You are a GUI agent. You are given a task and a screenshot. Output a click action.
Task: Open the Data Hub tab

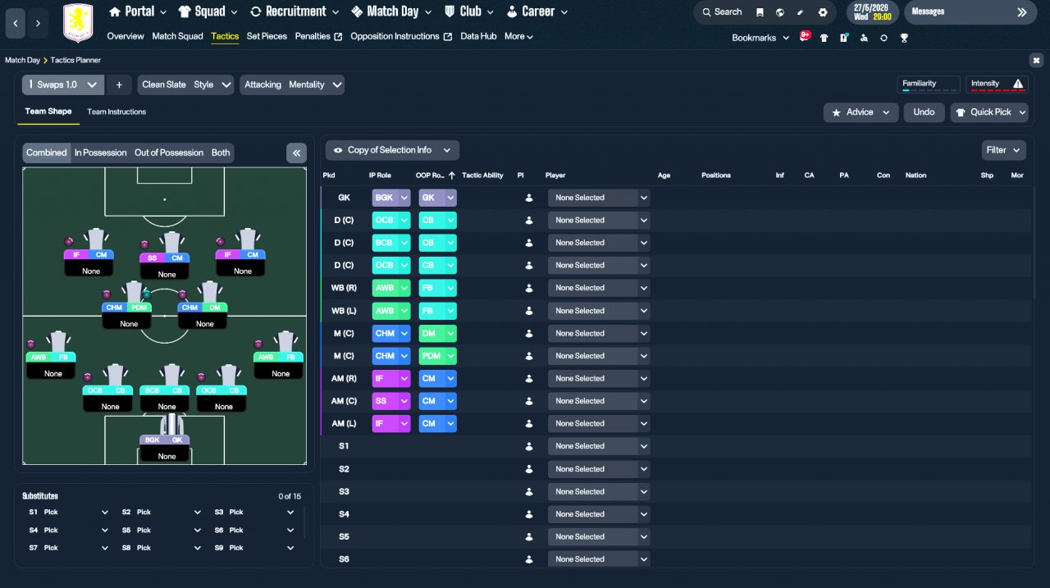tap(478, 36)
